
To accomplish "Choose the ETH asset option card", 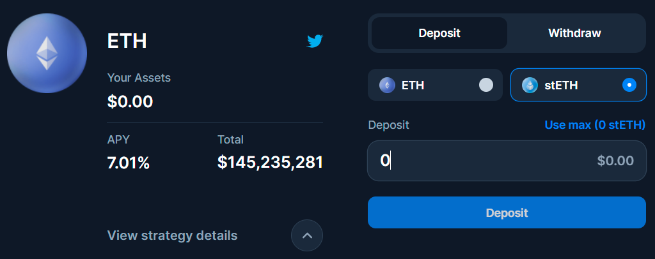I will click(x=435, y=85).
